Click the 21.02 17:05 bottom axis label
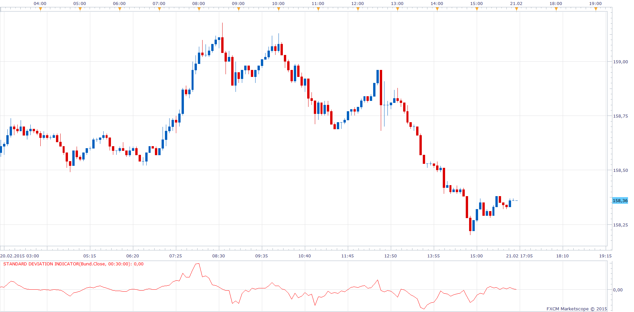The height and width of the screenshot is (312, 634). click(519, 256)
